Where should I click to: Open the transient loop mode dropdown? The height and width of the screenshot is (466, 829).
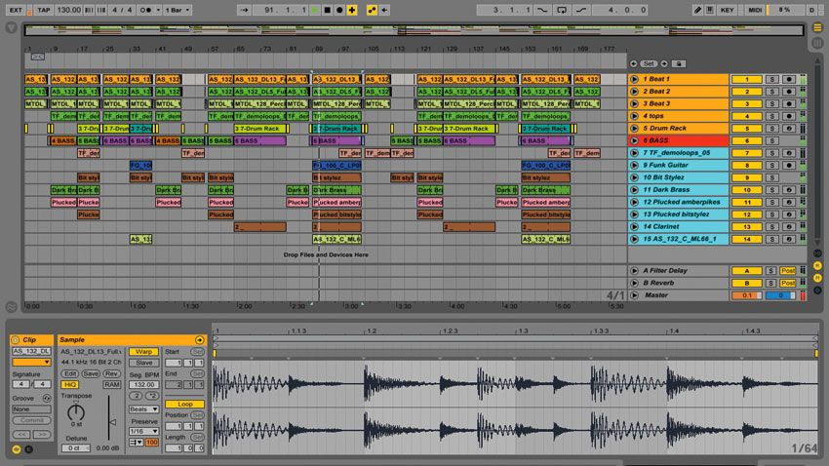click(x=136, y=443)
